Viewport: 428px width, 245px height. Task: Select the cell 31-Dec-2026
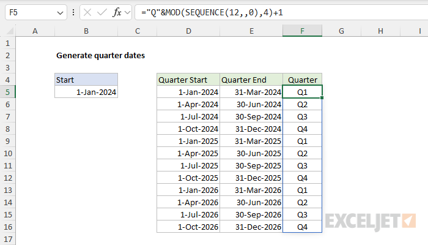251,227
